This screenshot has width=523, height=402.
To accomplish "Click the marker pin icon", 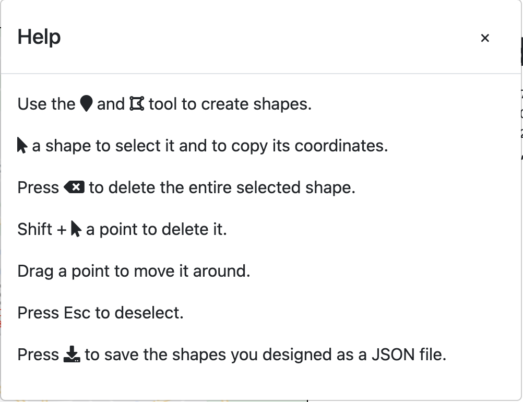I will (x=86, y=103).
